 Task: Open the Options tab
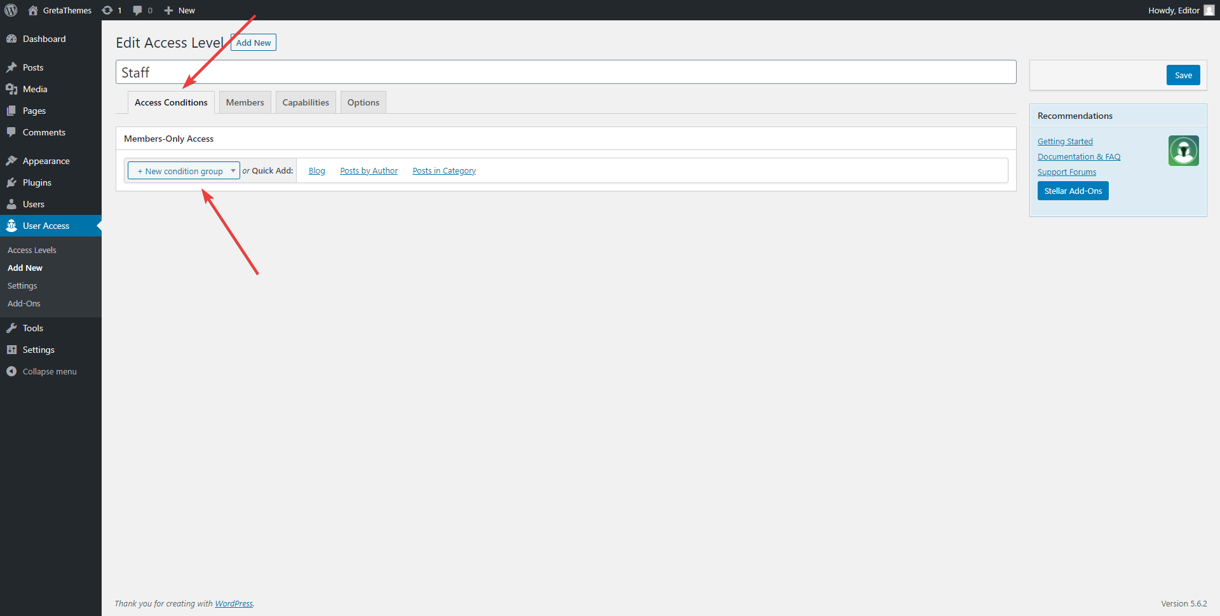point(363,102)
